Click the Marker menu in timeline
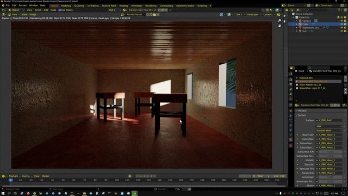Screen dimensions: 348x196 (46, 176)
